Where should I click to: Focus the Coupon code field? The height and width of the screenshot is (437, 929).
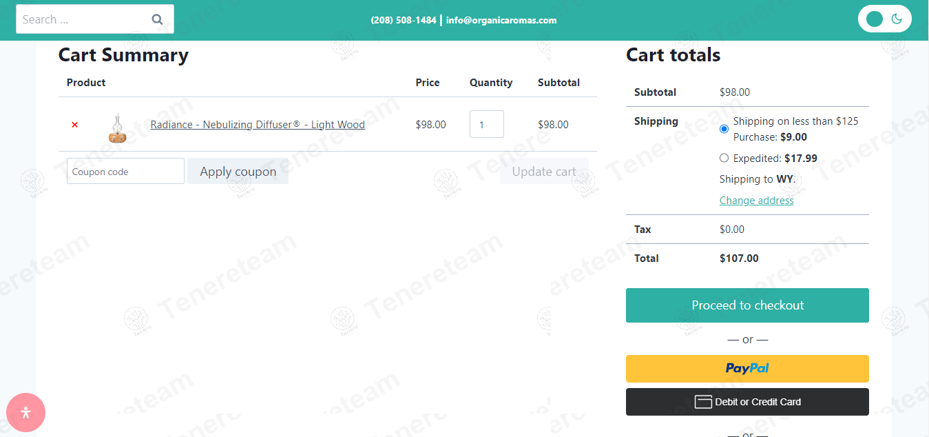tap(125, 171)
